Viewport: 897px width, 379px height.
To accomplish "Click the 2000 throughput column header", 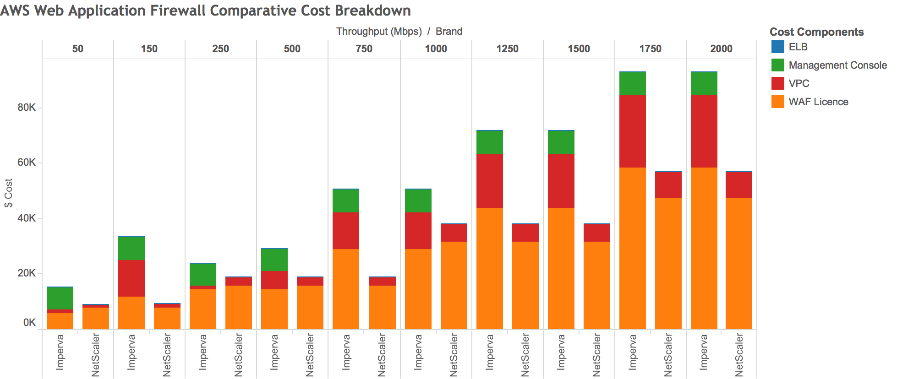I will click(721, 49).
